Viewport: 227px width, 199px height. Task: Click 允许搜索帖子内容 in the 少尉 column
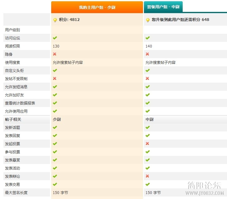(68, 62)
